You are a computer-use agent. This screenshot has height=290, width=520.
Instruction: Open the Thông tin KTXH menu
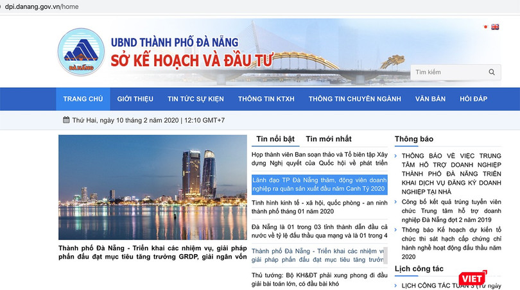pos(266,99)
